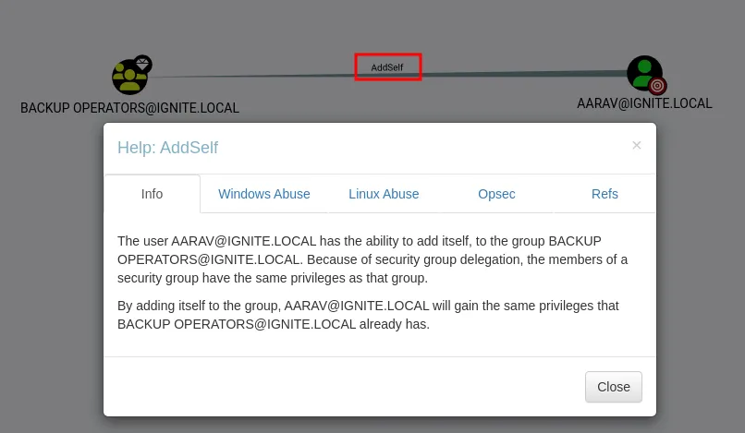Click the BACKUP OPERATORS@IGNITE.LOCAL node label

tap(129, 108)
